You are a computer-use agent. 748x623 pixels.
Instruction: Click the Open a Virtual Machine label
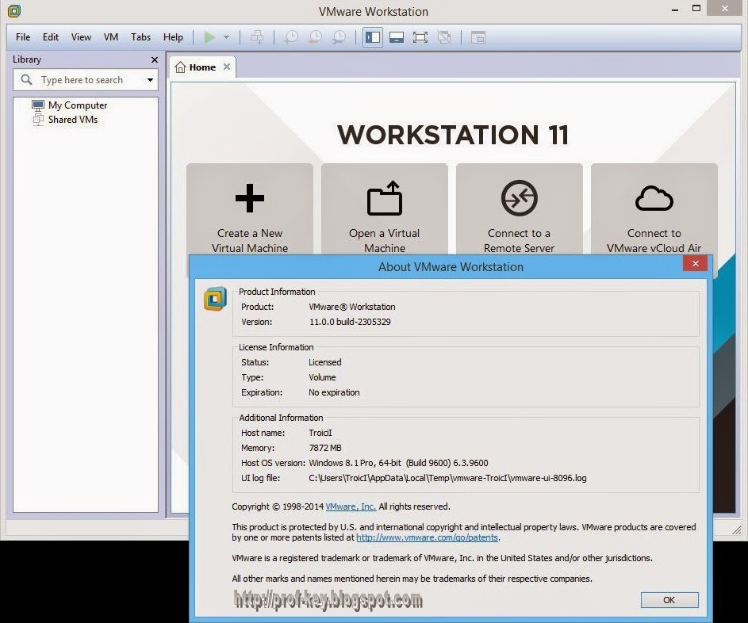385,241
